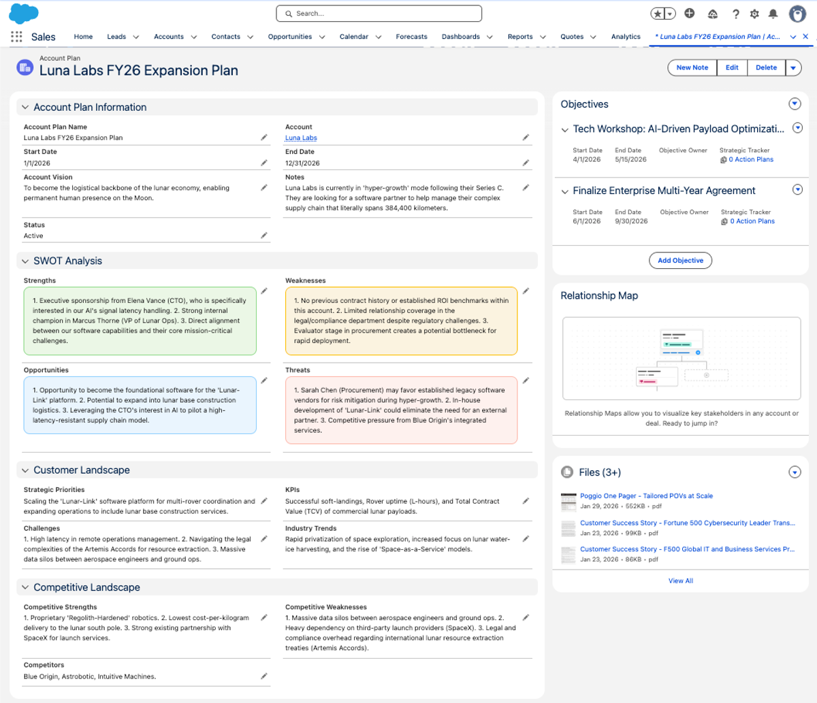Expand the Opportunities nav dropdown chevron

pos(322,37)
